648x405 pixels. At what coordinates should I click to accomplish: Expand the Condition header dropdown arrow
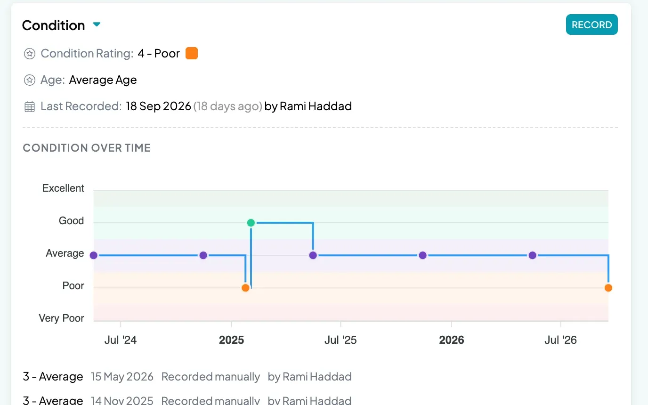click(x=97, y=24)
